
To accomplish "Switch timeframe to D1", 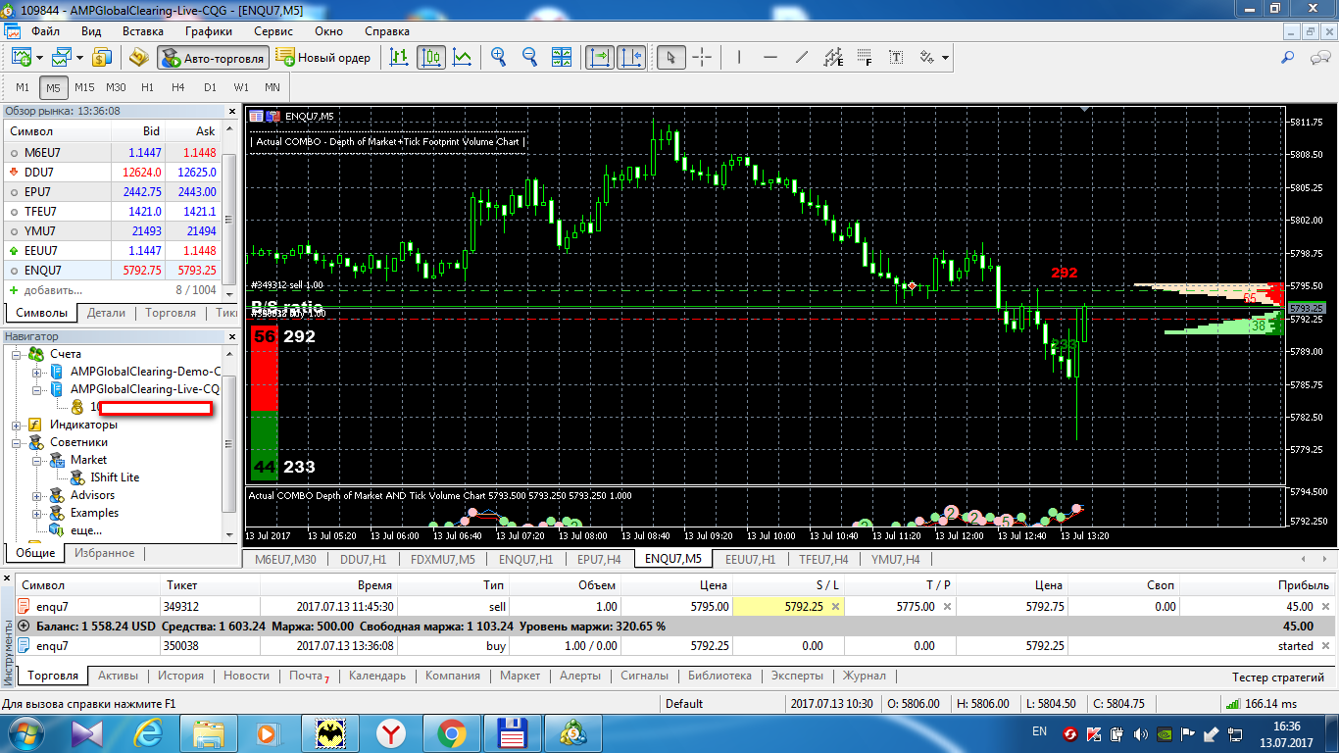I will pyautogui.click(x=210, y=87).
